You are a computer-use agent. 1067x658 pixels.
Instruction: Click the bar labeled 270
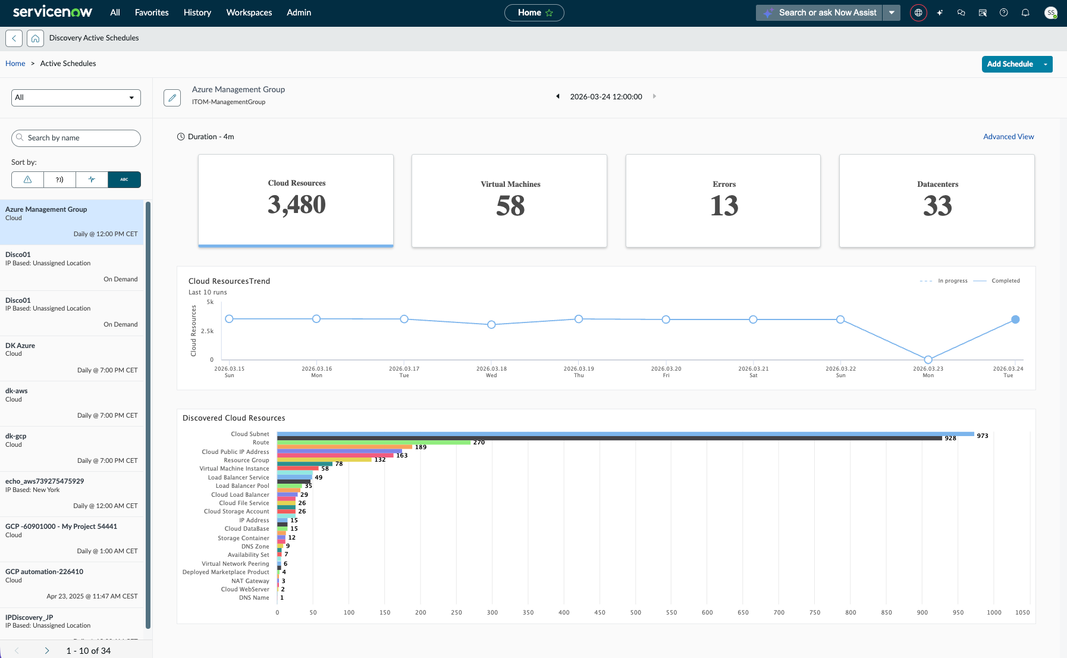(x=374, y=443)
